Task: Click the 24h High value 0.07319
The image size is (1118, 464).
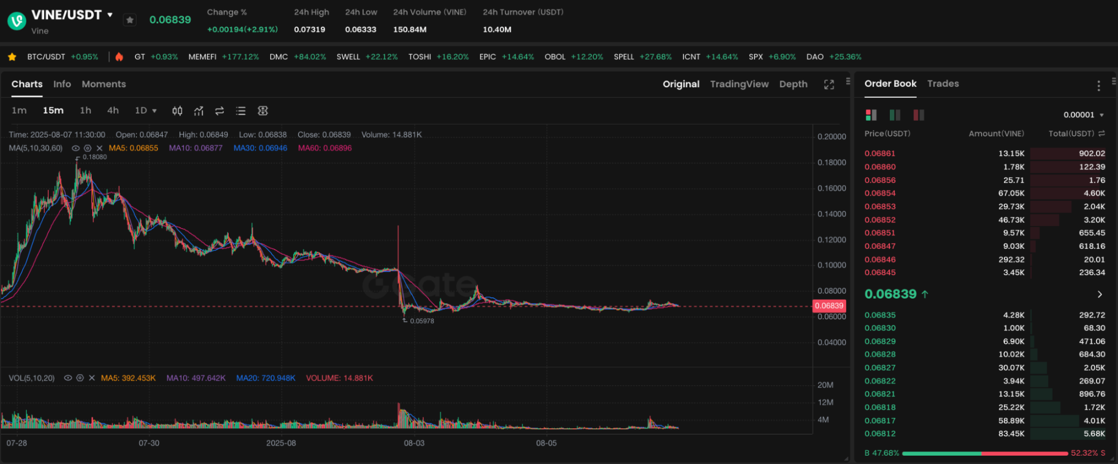Action: [309, 30]
